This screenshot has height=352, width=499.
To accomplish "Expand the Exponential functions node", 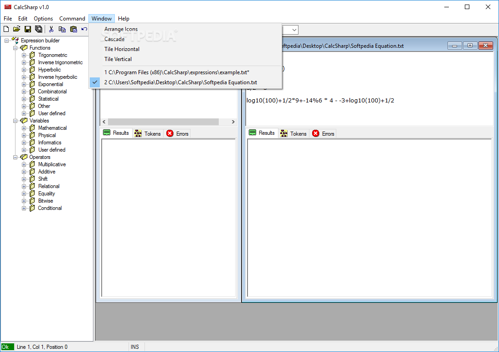I will tap(24, 85).
